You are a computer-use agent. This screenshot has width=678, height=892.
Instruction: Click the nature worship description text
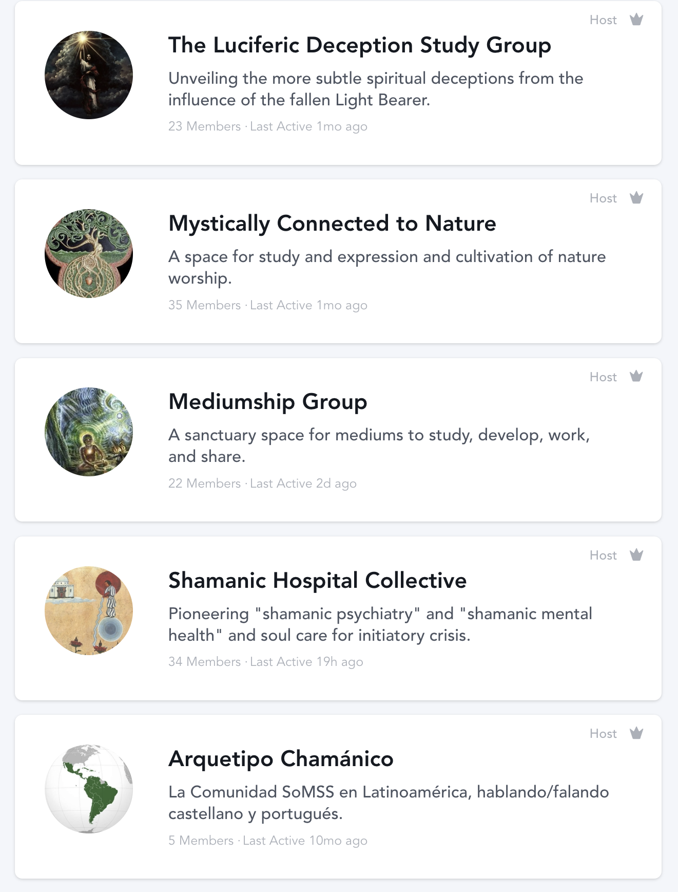coord(386,267)
